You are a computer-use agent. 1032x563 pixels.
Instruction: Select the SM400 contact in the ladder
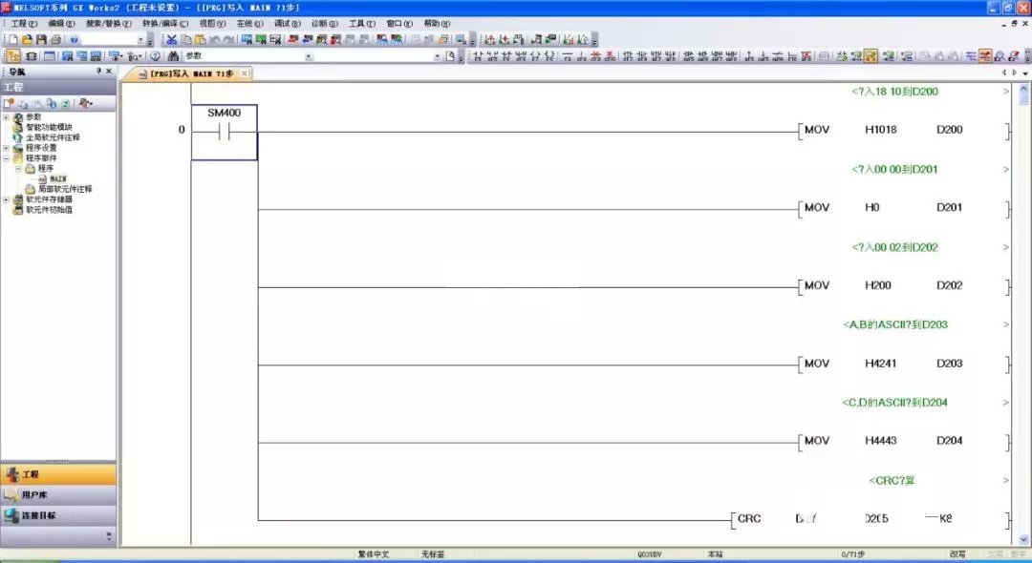(x=224, y=132)
